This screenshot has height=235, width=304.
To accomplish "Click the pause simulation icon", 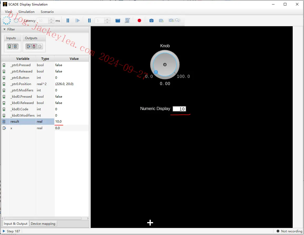I will pyautogui.click(x=68, y=20).
